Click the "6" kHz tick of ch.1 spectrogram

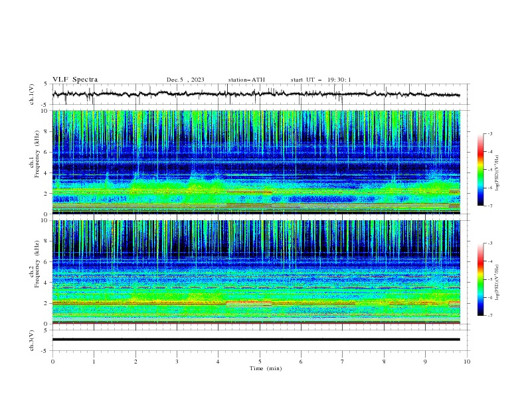click(46, 152)
